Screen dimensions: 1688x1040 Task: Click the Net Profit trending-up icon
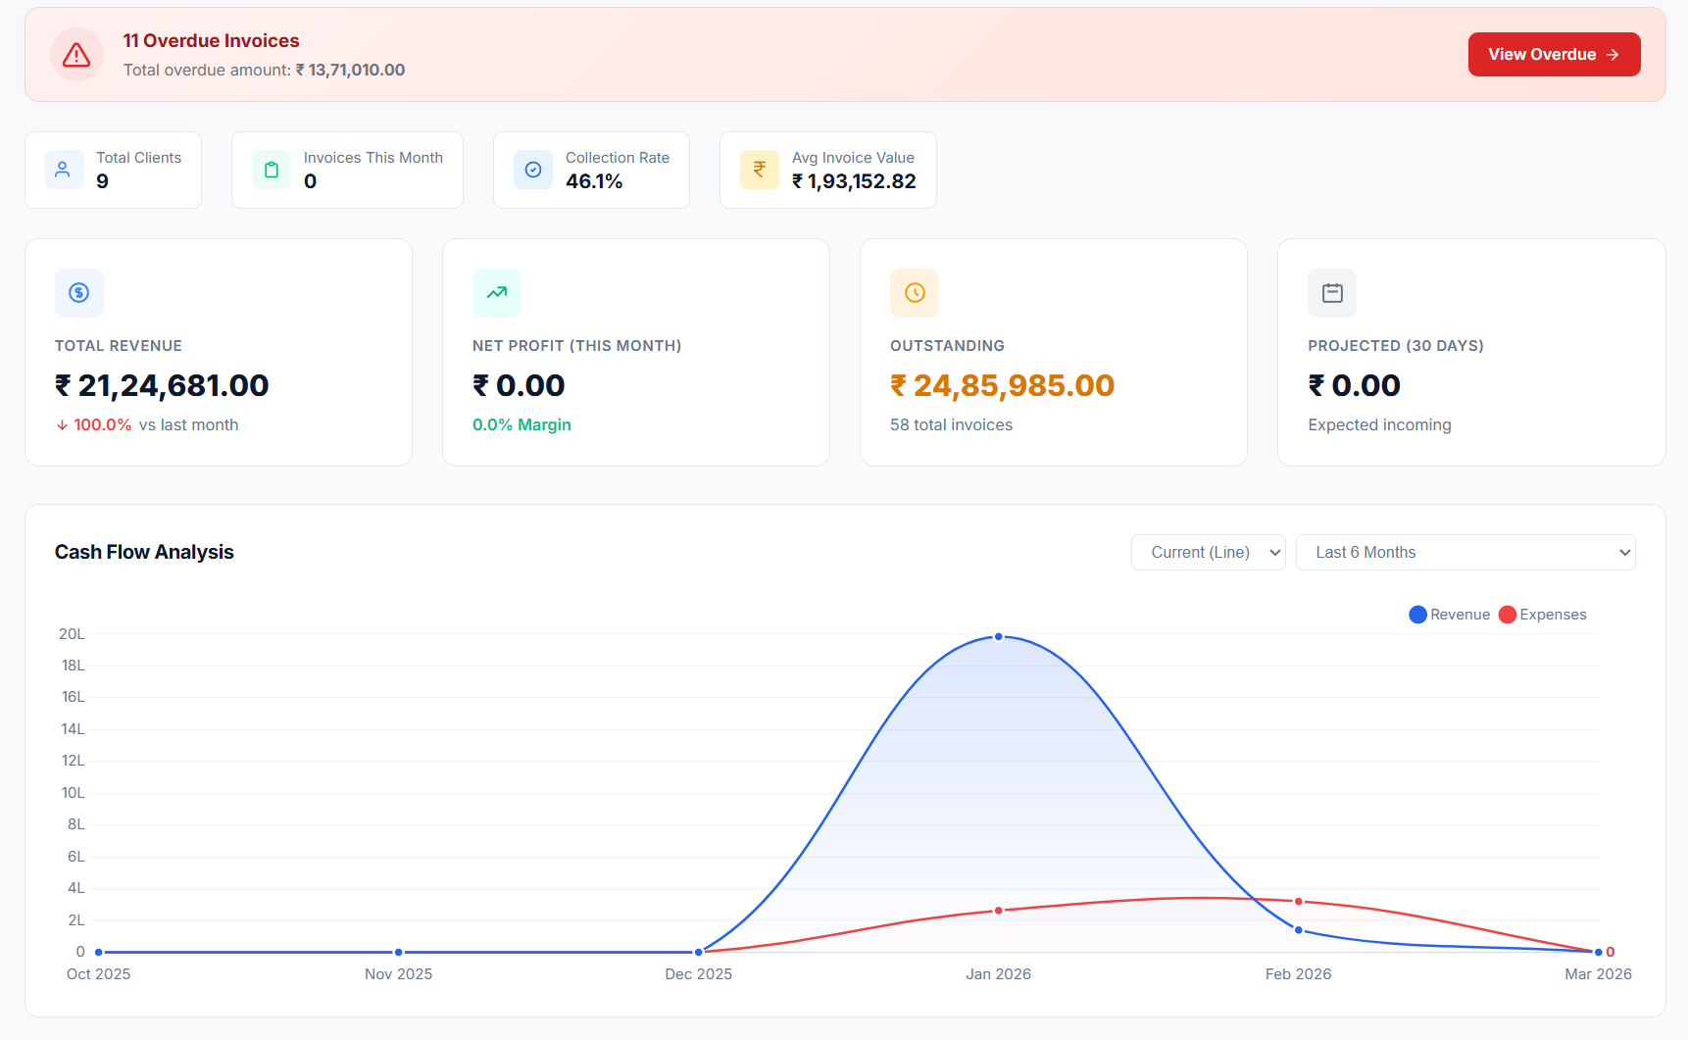pyautogui.click(x=497, y=293)
